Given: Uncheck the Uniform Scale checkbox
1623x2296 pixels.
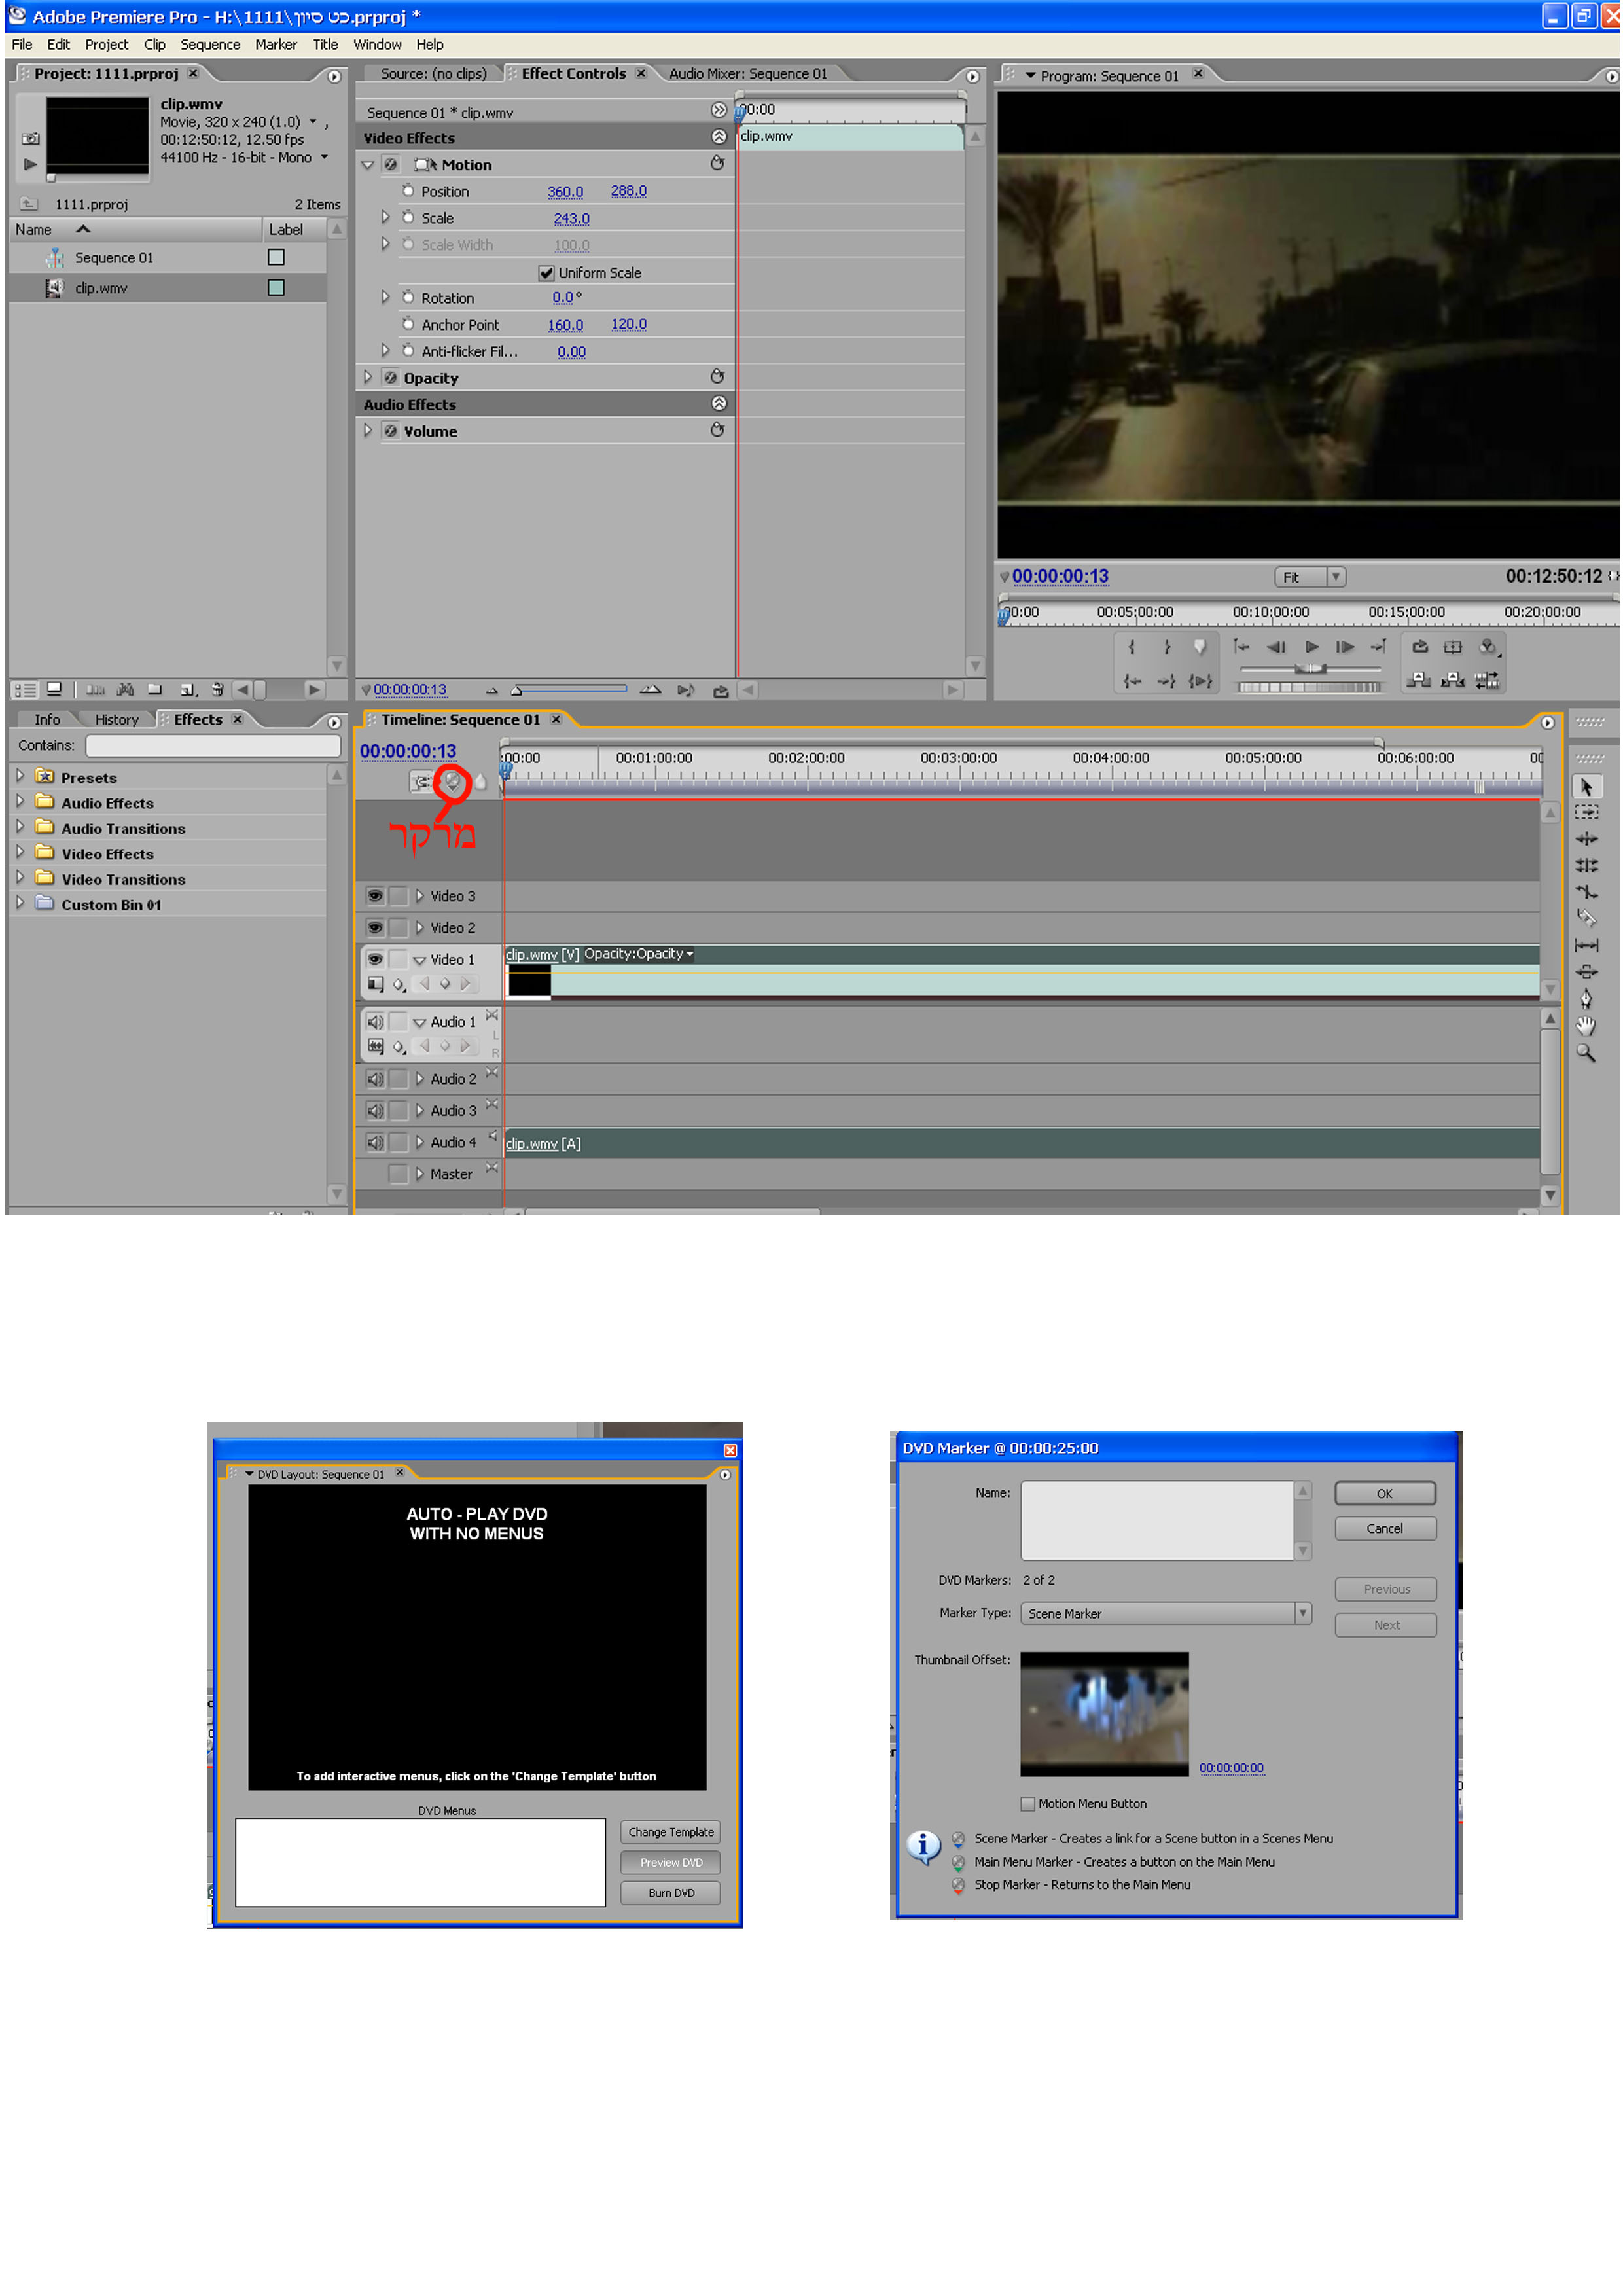Looking at the screenshot, I should click(x=546, y=273).
